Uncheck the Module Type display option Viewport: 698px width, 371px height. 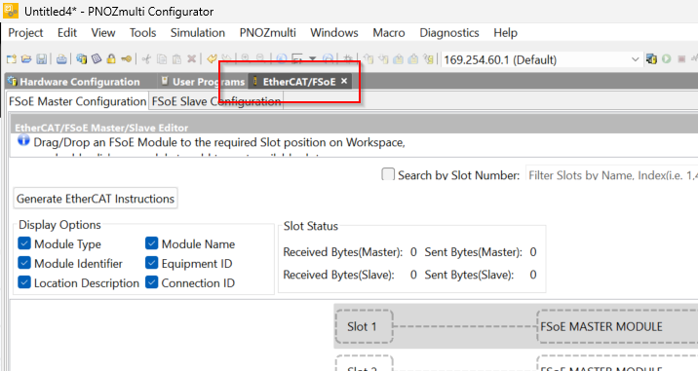click(x=24, y=243)
